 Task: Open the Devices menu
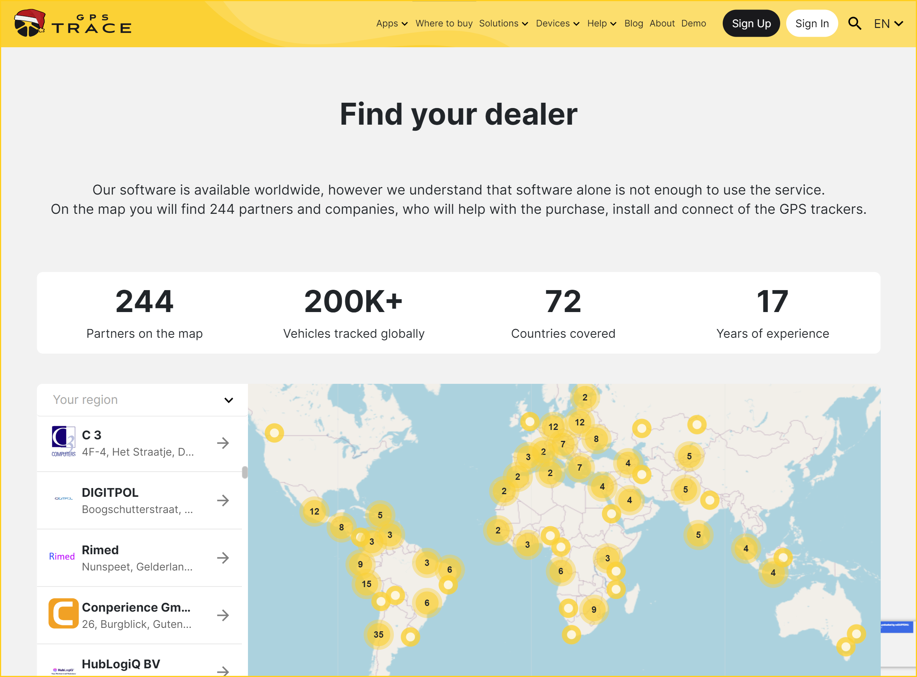click(x=557, y=23)
